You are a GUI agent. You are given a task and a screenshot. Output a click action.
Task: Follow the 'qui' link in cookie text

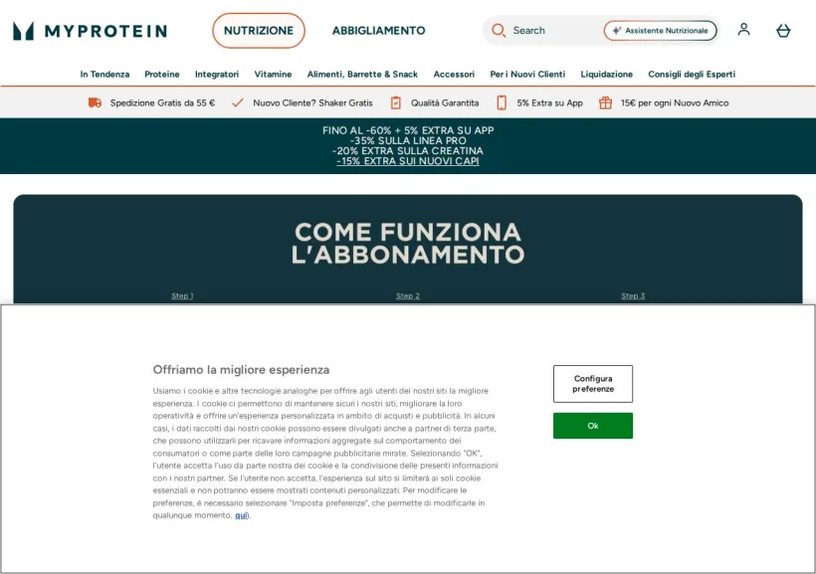click(241, 515)
